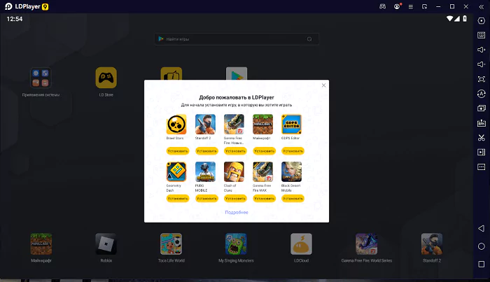
Task: Install Standoff 2 from welcome dialog
Action: (x=206, y=151)
